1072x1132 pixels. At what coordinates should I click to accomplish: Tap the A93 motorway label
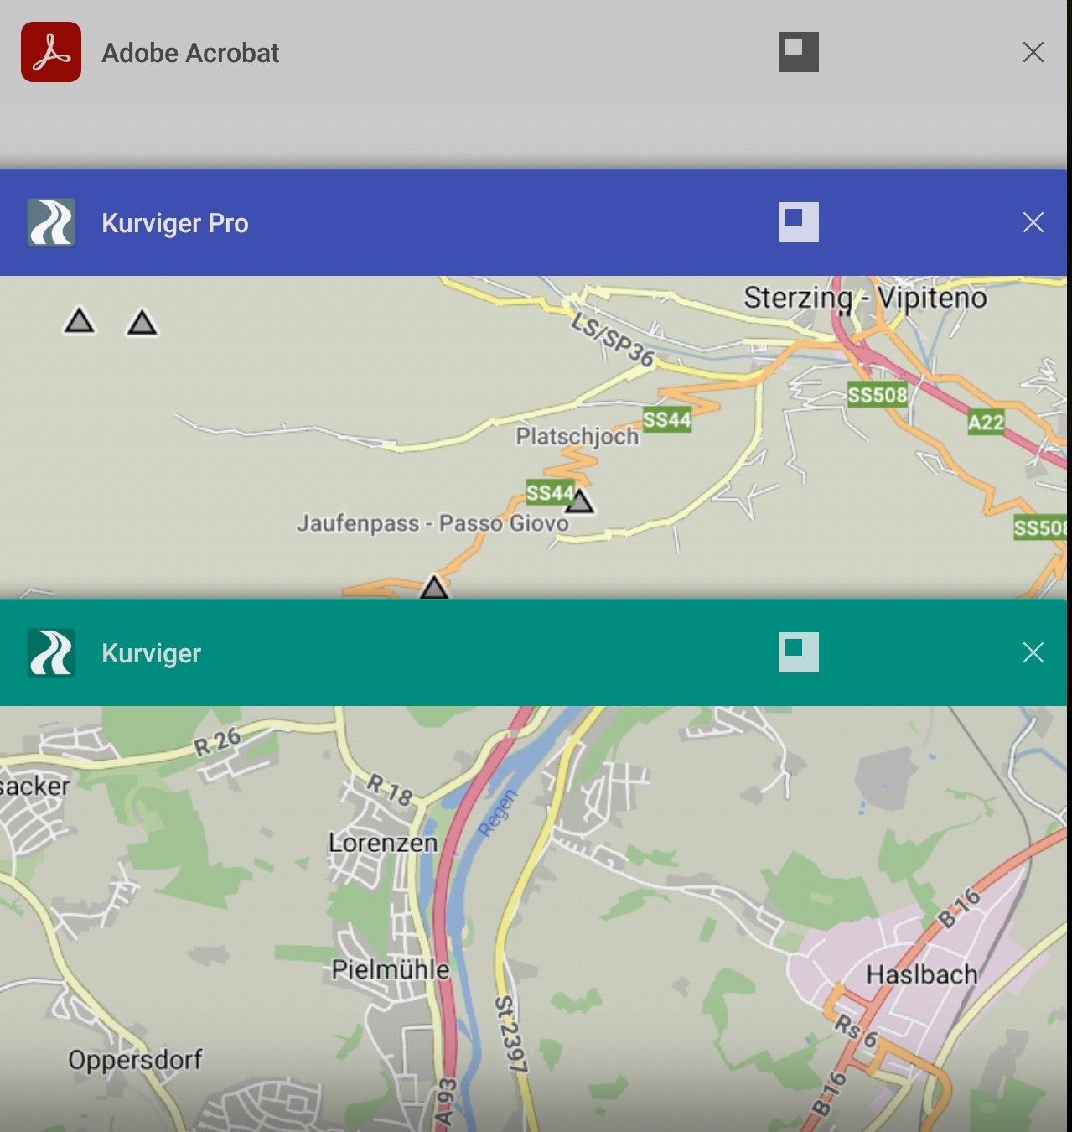445,1101
